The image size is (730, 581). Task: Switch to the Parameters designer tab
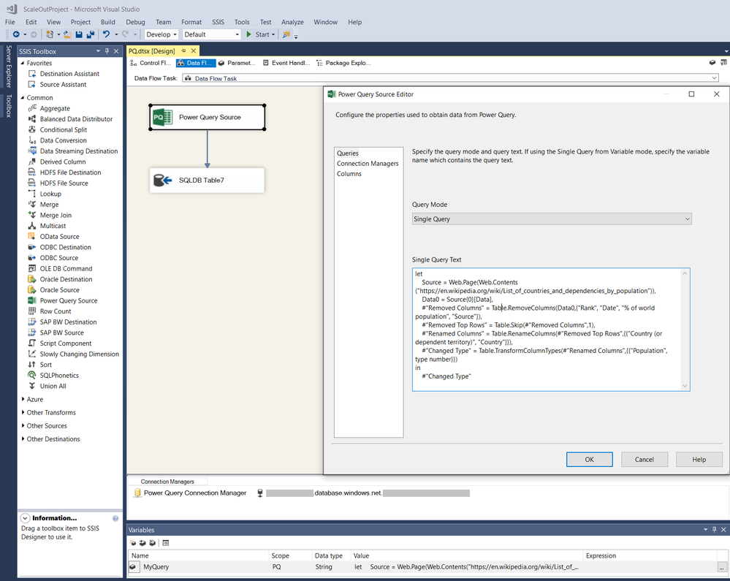tap(237, 63)
